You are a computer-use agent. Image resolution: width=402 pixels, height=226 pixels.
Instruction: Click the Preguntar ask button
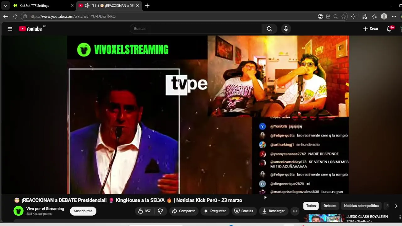coord(215,211)
